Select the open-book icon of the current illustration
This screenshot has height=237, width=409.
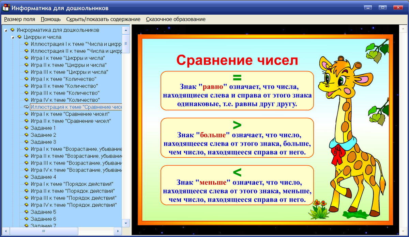[26, 107]
